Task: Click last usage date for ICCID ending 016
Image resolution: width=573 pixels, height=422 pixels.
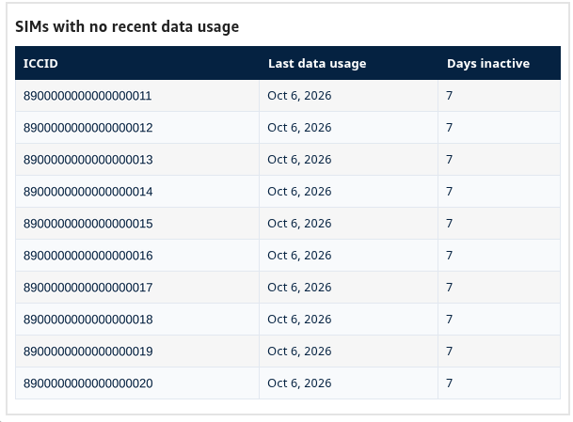Action: [299, 256]
